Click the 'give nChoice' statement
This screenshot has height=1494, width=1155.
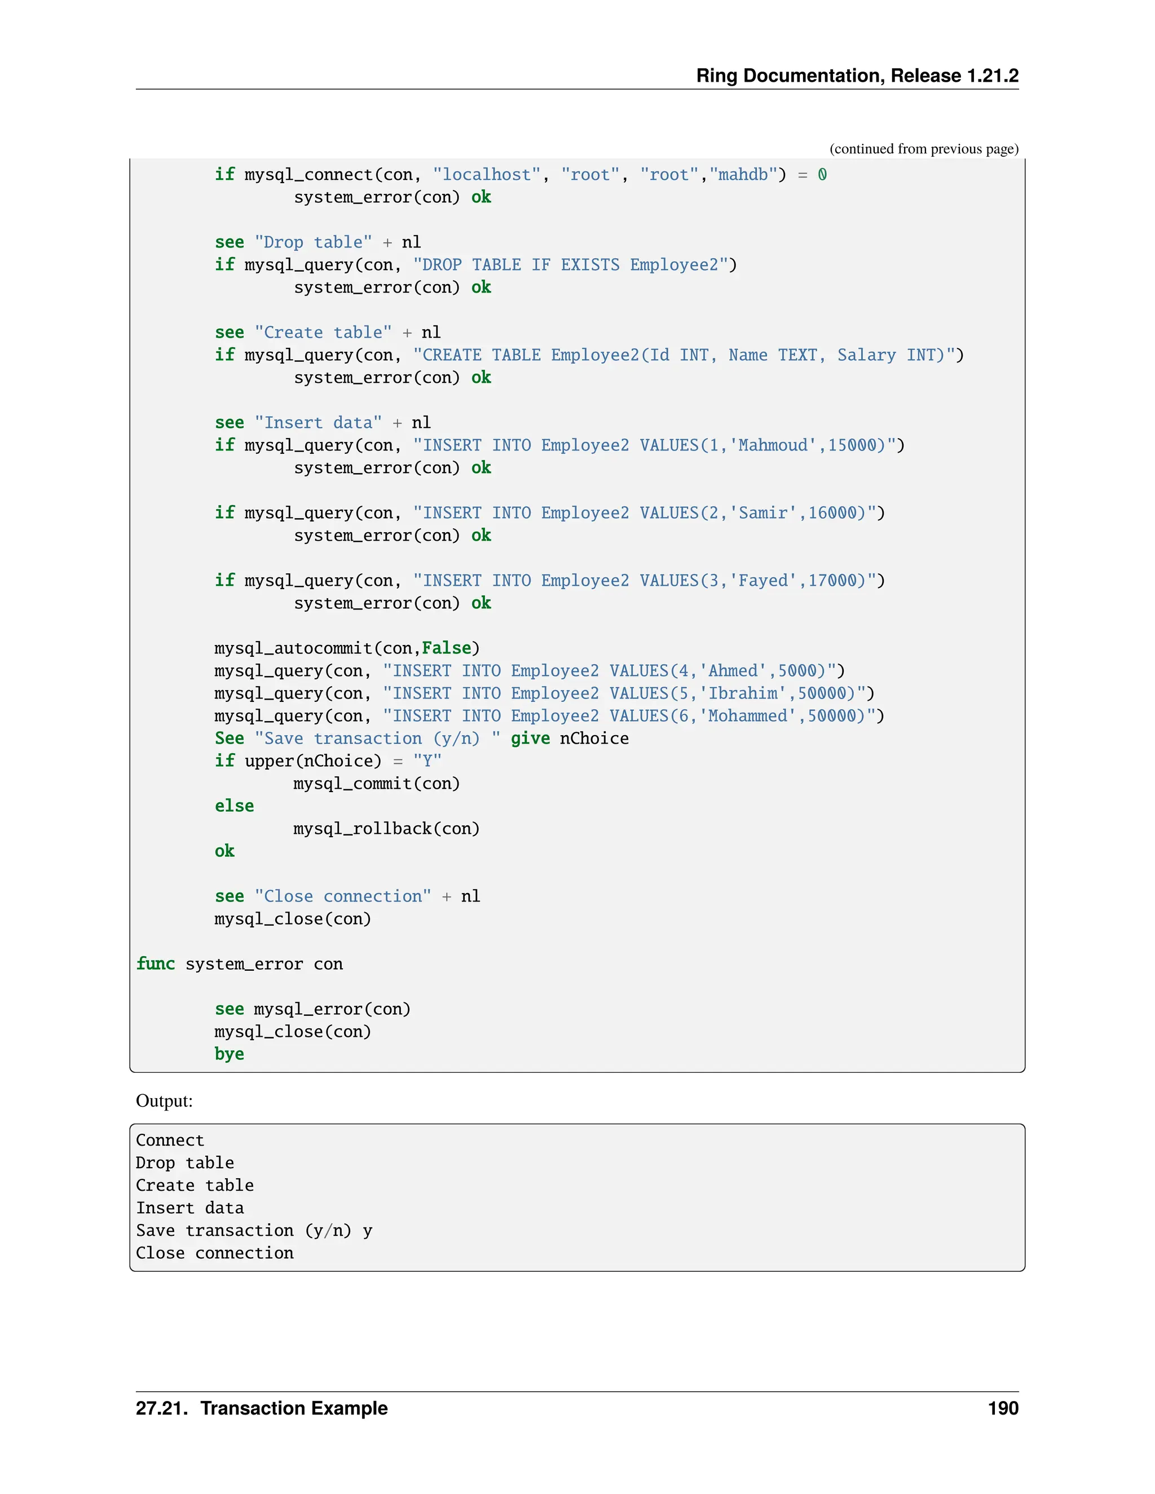click(x=569, y=739)
